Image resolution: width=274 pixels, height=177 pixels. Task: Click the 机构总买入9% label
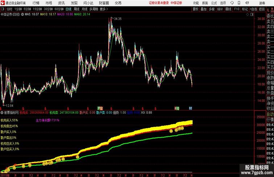pyautogui.click(x=10, y=144)
